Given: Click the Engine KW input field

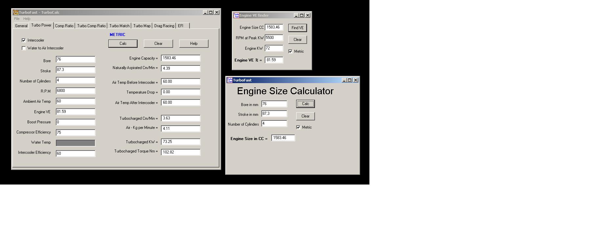Looking at the screenshot, I should click(274, 48).
